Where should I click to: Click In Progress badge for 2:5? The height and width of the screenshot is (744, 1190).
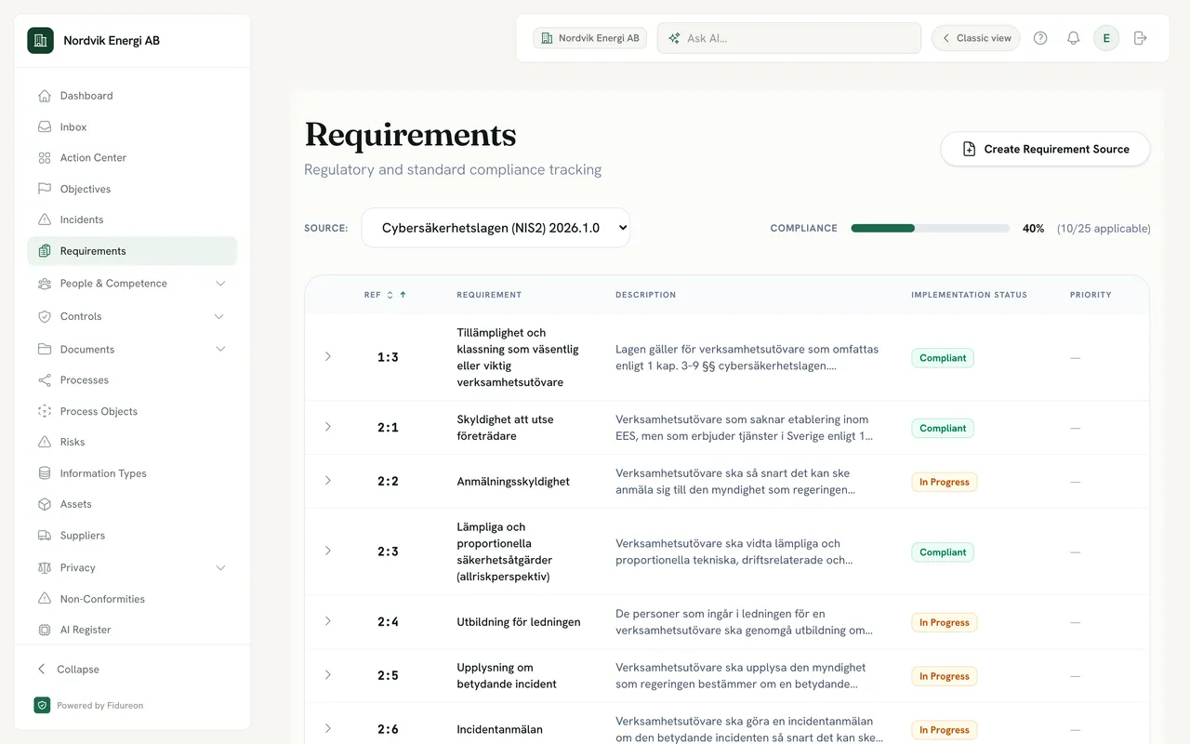(x=945, y=676)
